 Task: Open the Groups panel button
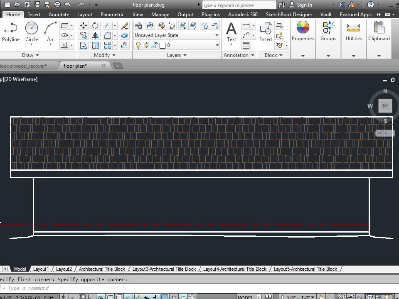328,39
